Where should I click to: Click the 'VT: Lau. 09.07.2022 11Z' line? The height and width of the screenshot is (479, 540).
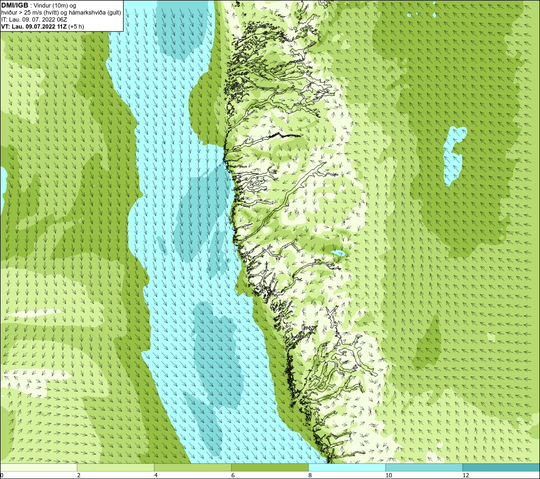pyautogui.click(x=33, y=26)
